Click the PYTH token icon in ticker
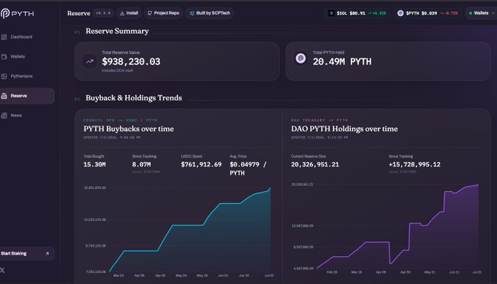This screenshot has width=497, height=284. point(401,13)
